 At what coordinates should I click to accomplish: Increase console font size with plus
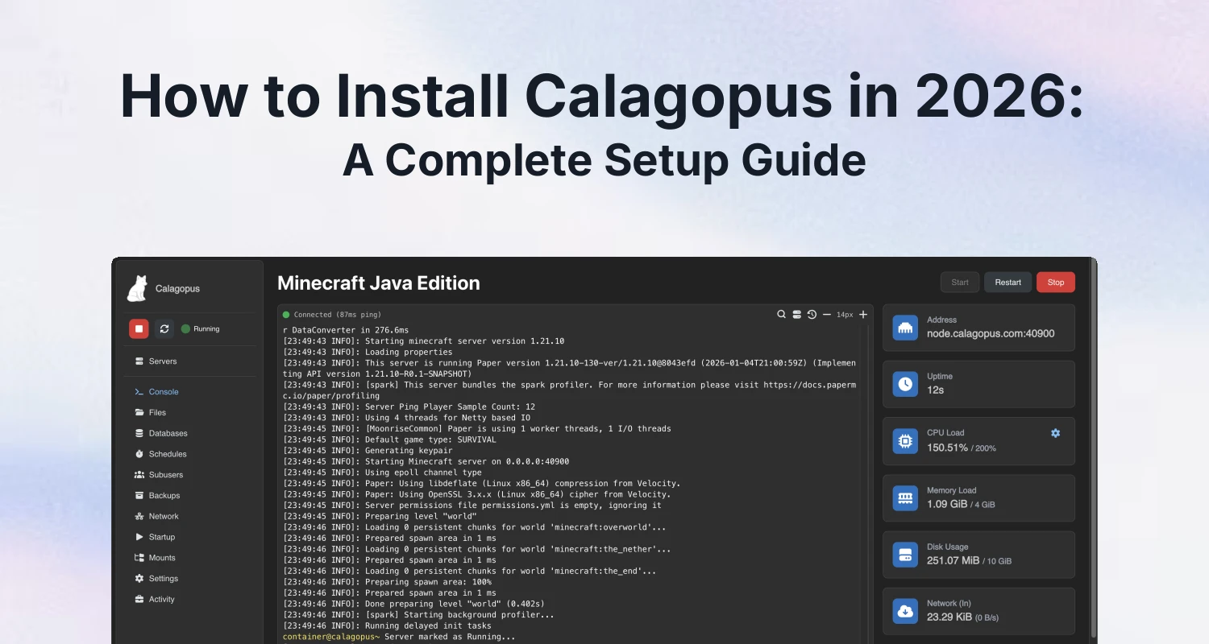[863, 315]
